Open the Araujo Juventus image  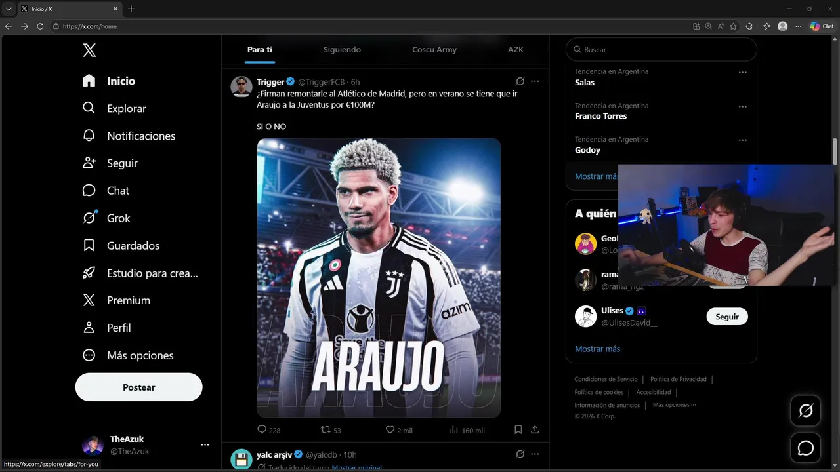coord(379,277)
